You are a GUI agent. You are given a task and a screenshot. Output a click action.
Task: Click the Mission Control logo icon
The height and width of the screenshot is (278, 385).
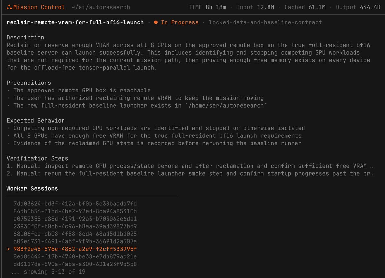click(9, 7)
